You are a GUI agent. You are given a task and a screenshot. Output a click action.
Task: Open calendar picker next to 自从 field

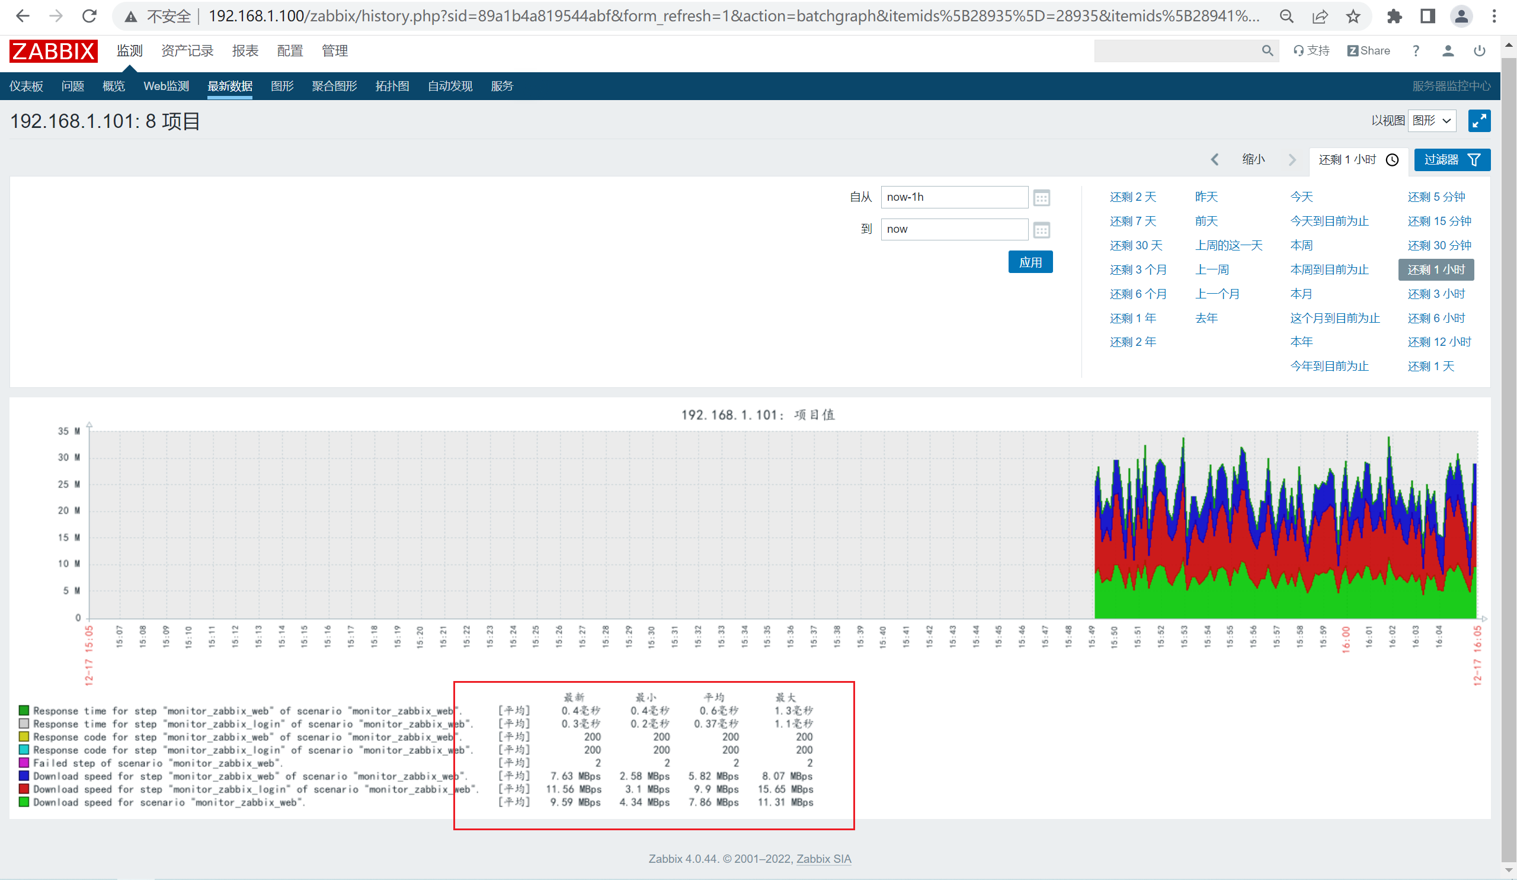tap(1041, 198)
